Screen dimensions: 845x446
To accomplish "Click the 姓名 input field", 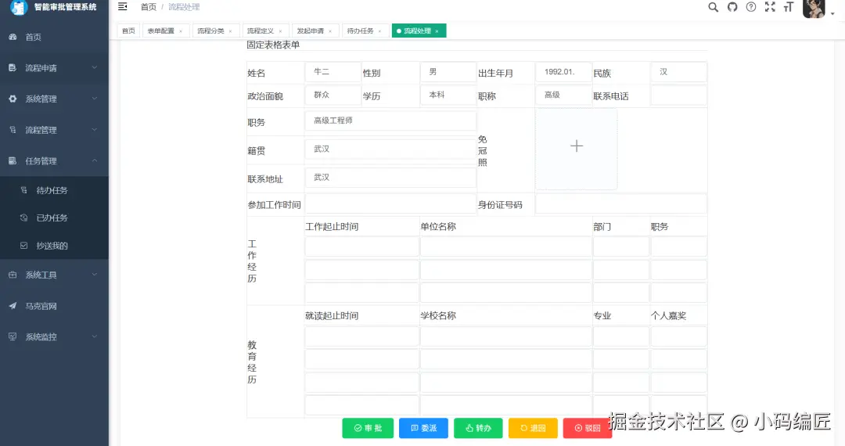I will point(333,72).
